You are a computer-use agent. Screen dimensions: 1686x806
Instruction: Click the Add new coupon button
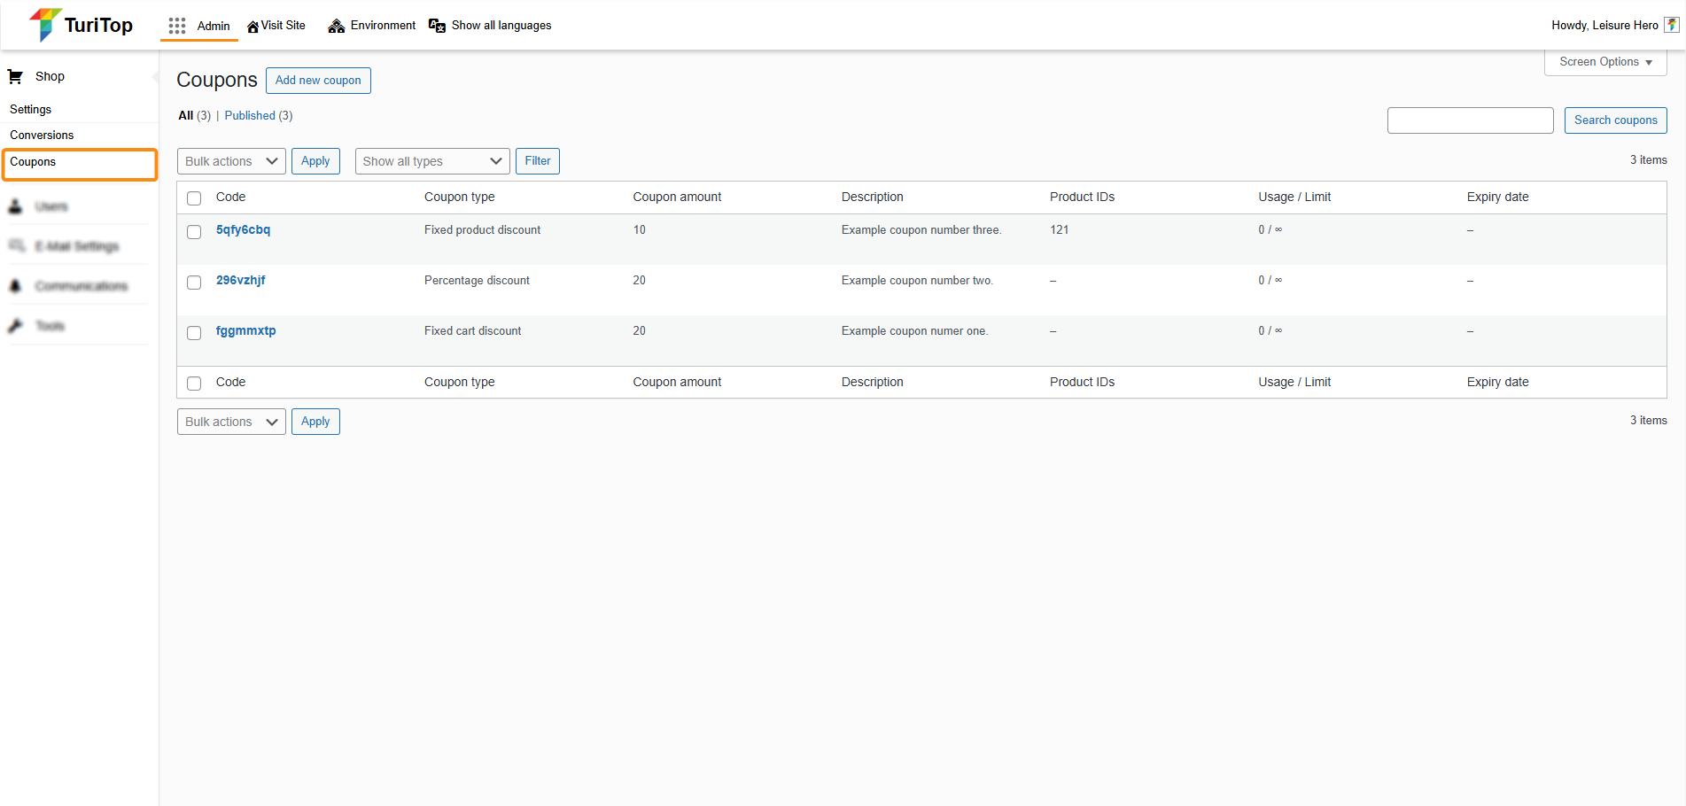pos(318,81)
